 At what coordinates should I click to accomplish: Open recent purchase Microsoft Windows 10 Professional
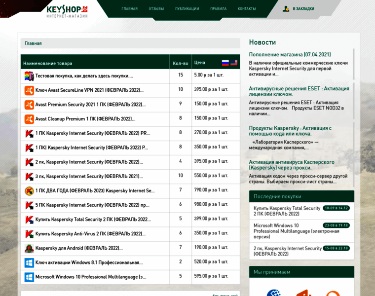pos(296,231)
